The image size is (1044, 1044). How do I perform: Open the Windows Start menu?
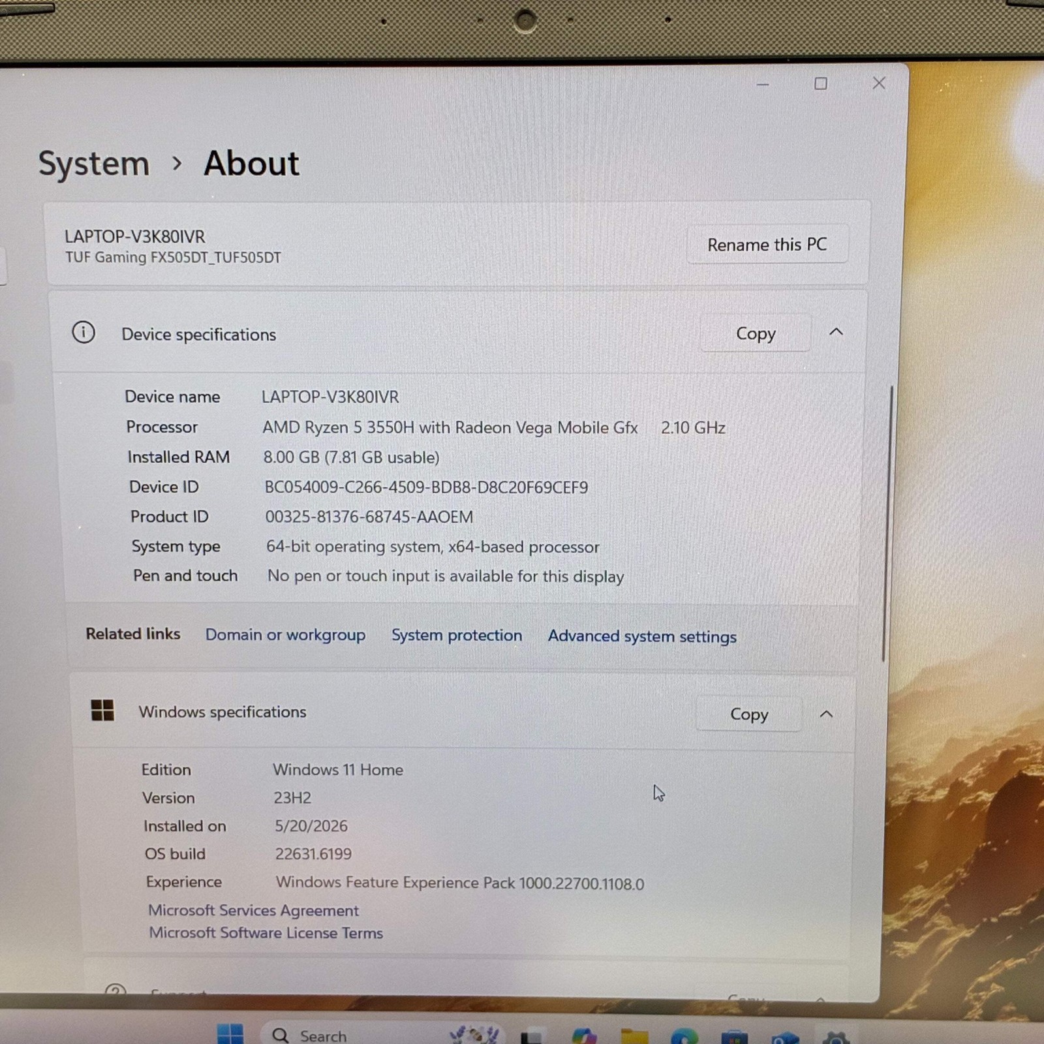[230, 1034]
